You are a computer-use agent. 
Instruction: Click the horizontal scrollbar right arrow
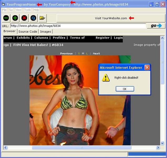click(158, 147)
